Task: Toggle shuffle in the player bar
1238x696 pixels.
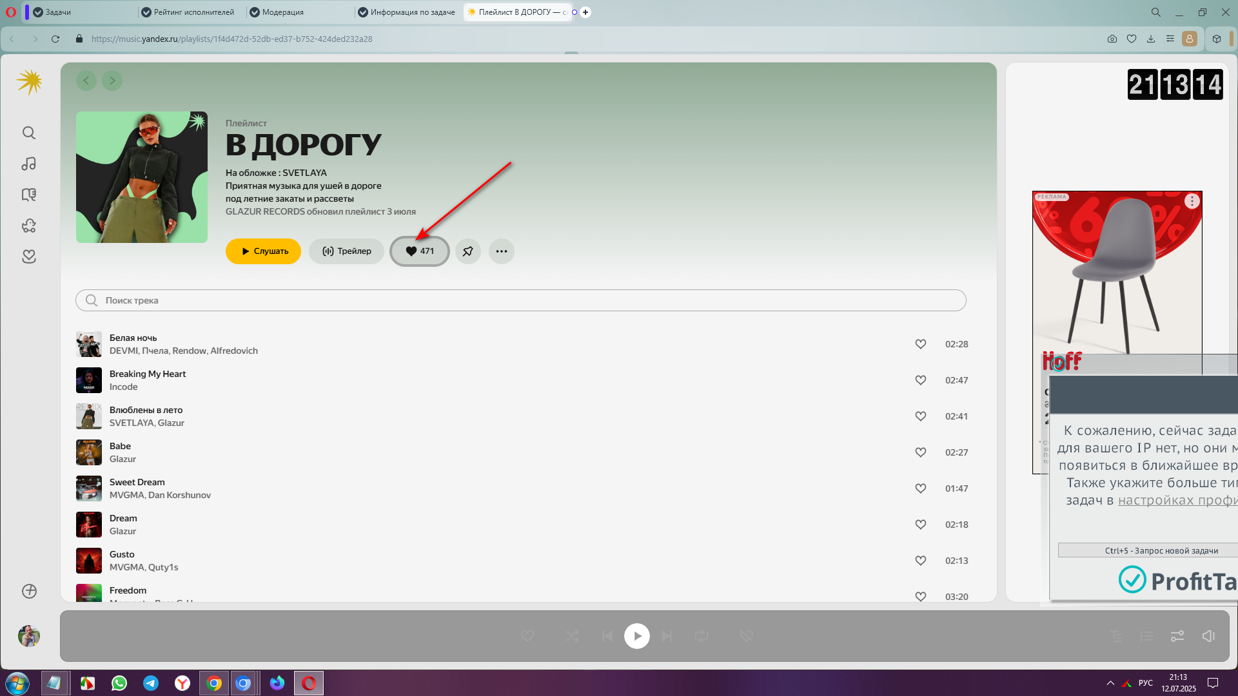Action: (x=573, y=636)
